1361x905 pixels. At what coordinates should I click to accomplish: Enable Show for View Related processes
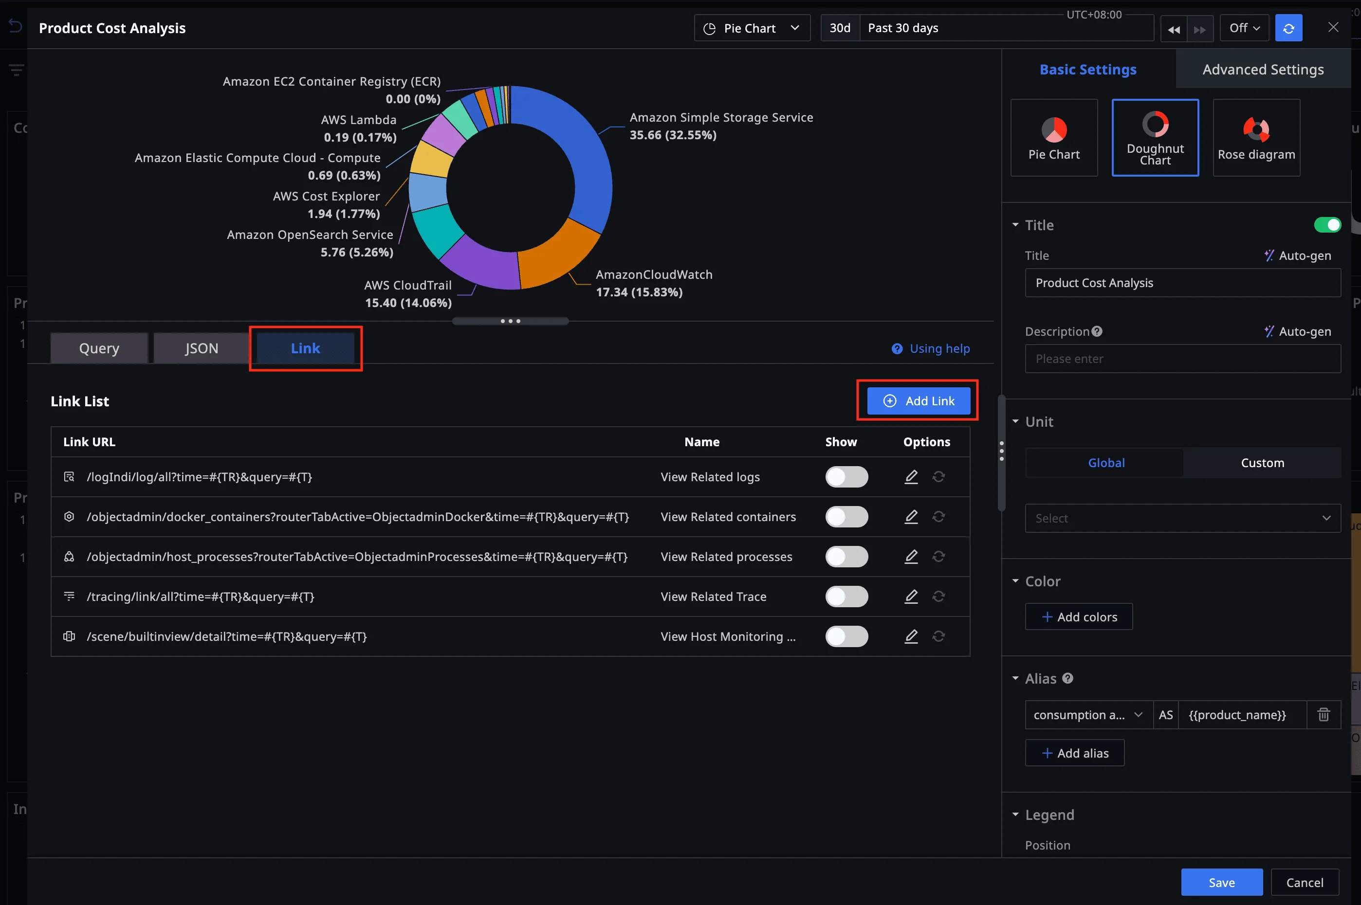(x=846, y=557)
